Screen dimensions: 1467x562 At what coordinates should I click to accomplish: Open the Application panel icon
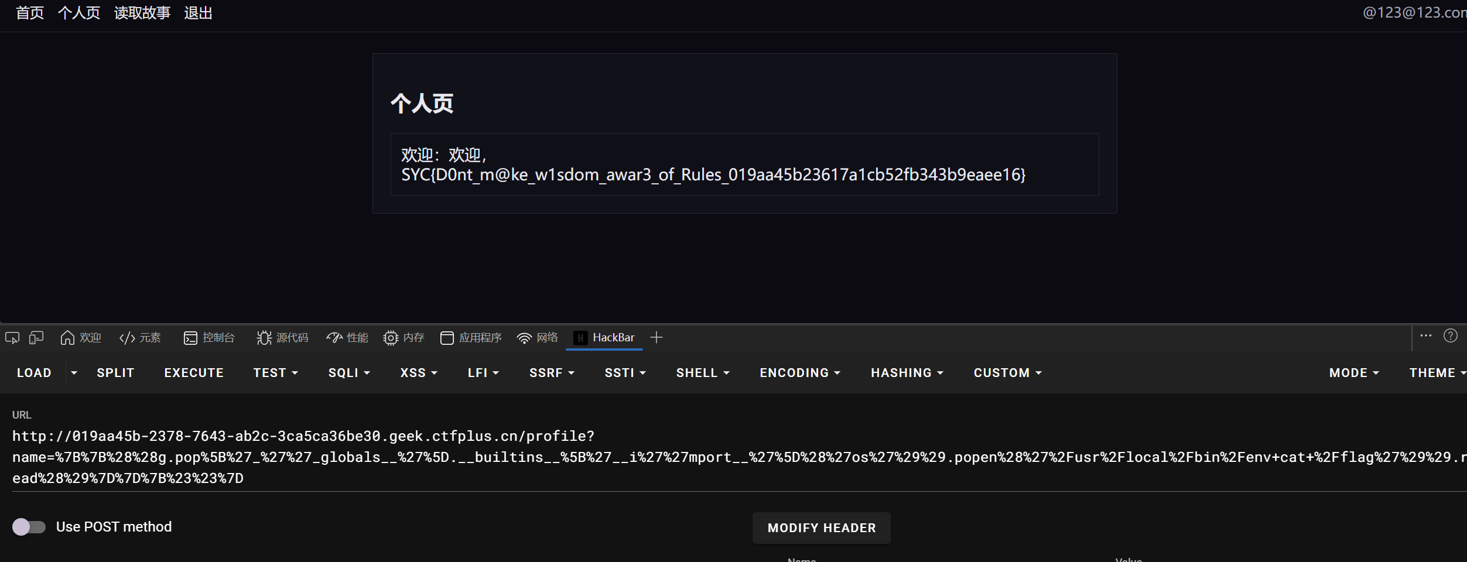click(x=447, y=338)
